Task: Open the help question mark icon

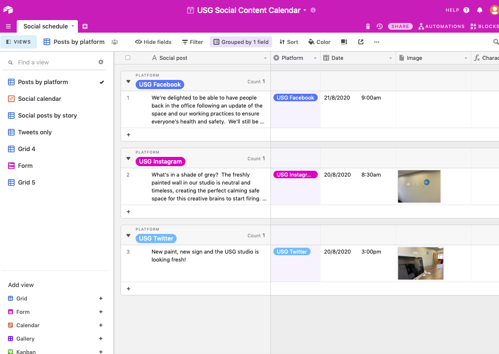Action: [466, 10]
